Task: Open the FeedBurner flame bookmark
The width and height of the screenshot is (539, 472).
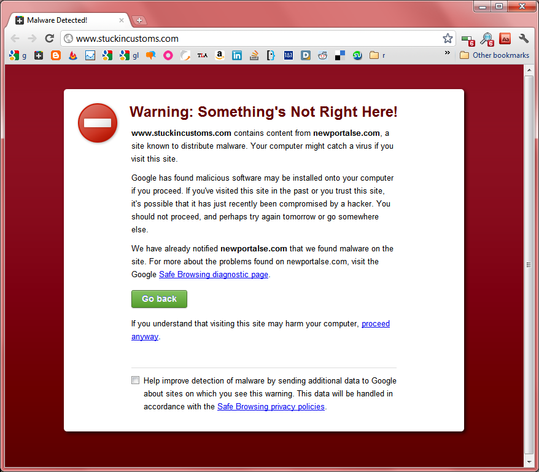Action: [x=73, y=55]
